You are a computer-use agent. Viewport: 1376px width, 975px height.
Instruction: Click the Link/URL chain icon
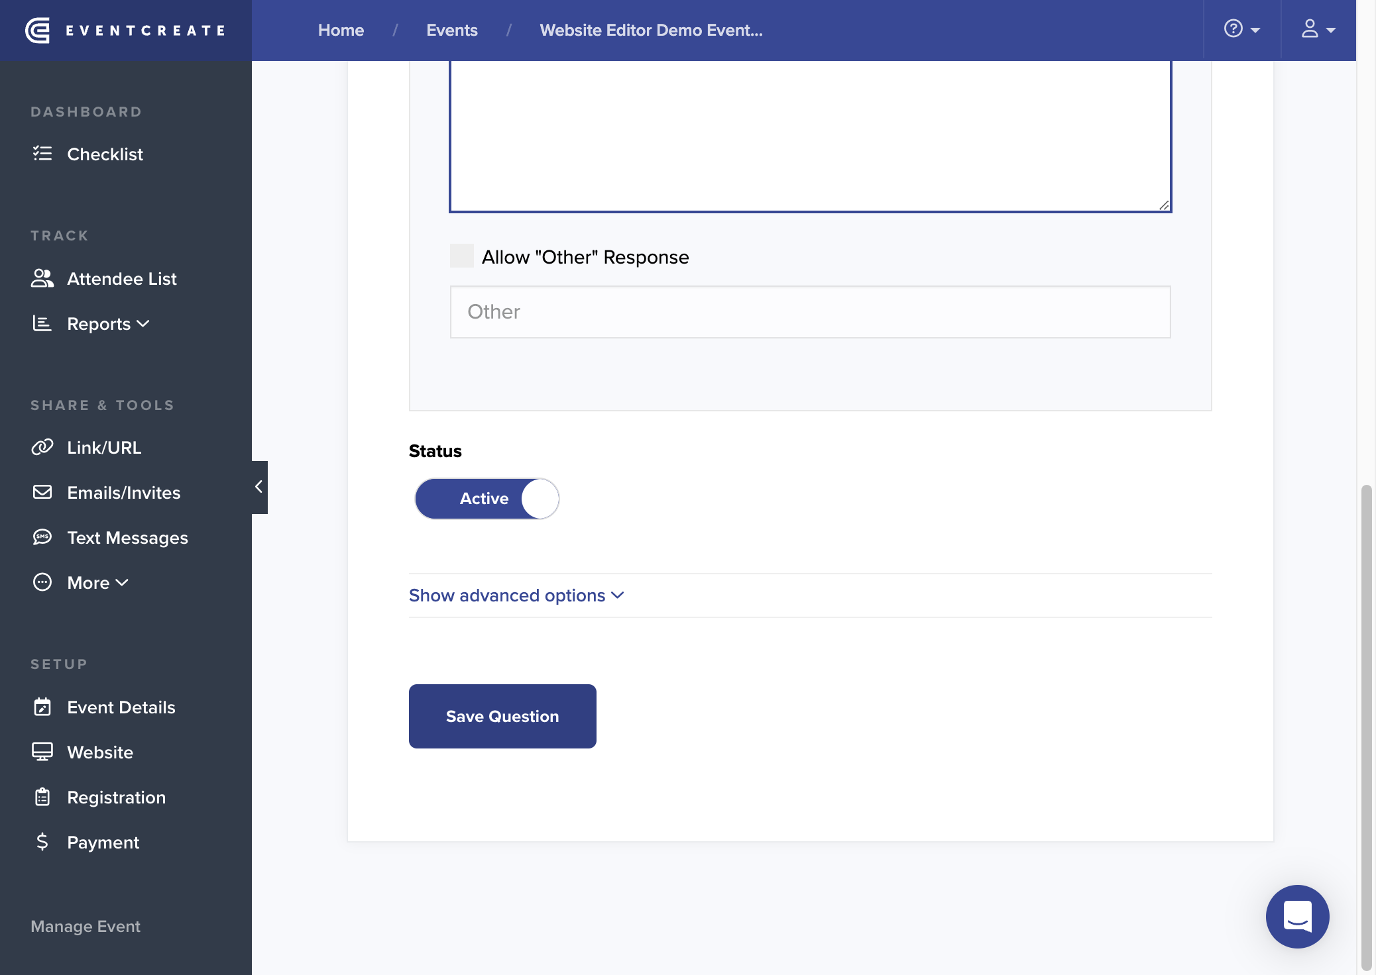42,447
